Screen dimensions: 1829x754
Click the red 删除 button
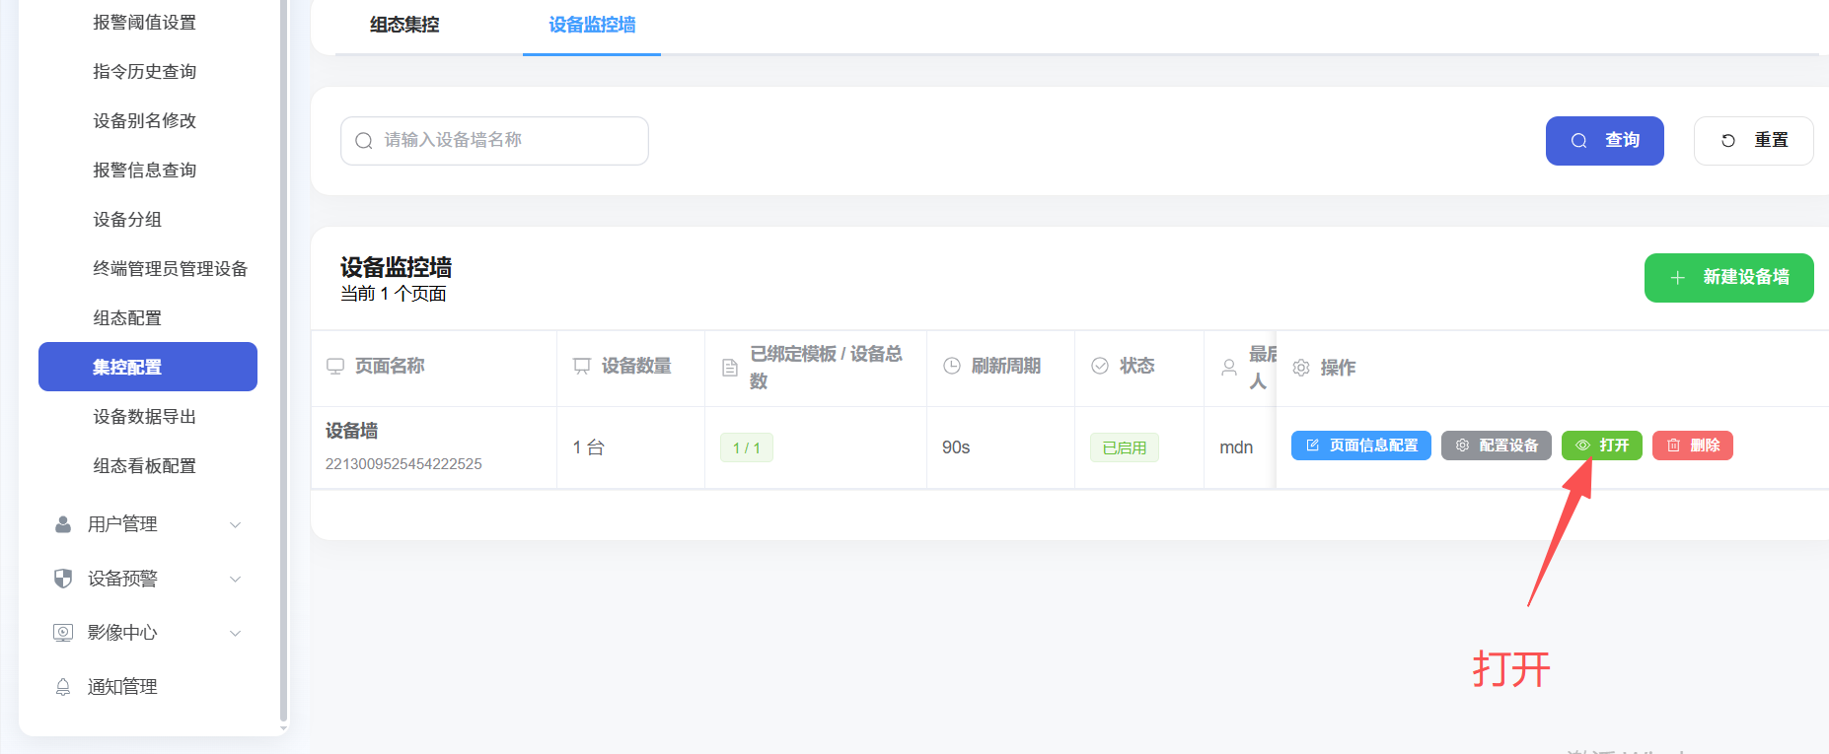1693,446
